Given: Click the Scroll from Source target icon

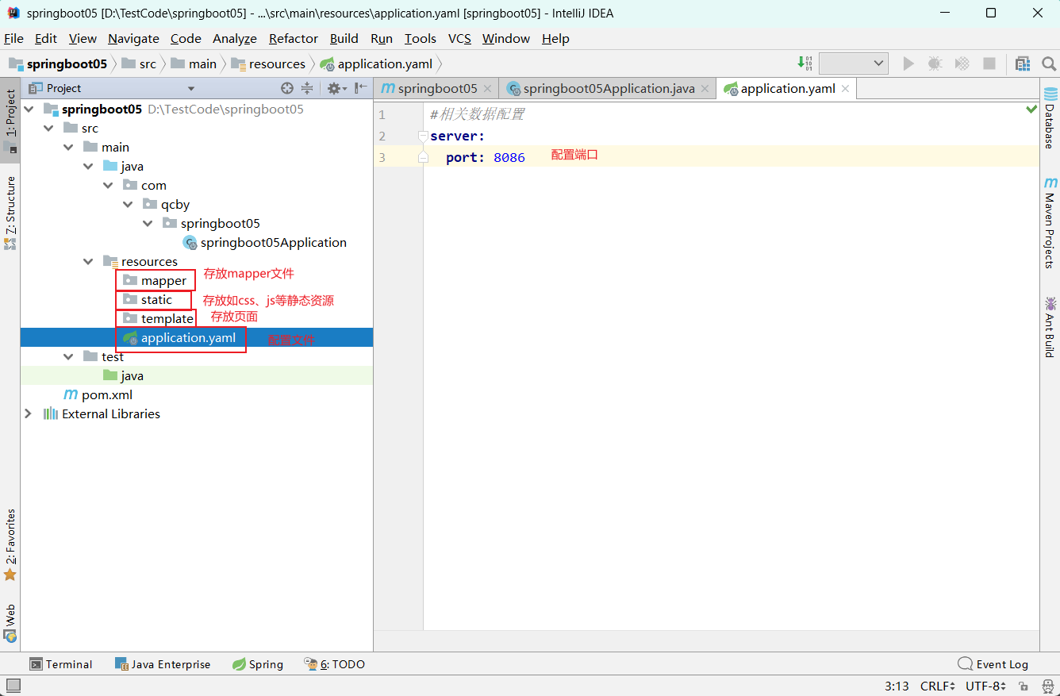Looking at the screenshot, I should tap(287, 88).
